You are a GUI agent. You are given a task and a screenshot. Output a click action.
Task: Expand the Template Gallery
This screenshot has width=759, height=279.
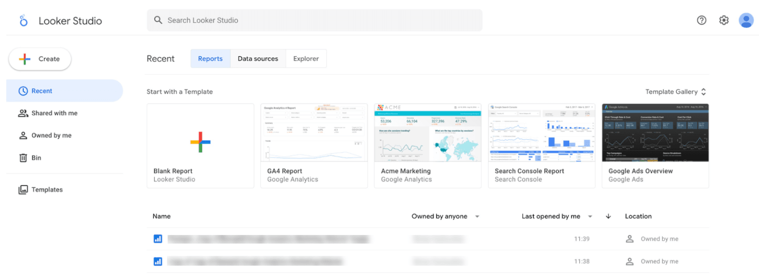(675, 92)
